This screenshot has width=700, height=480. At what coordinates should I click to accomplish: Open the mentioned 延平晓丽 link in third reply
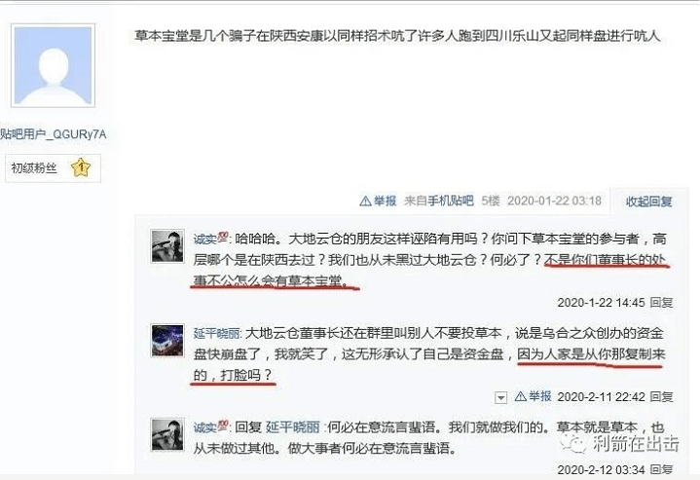pos(293,427)
